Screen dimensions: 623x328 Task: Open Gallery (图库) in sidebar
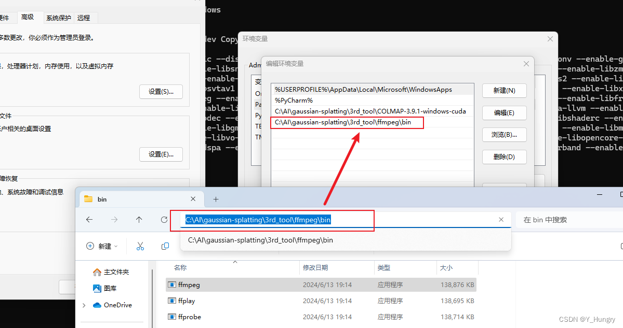pyautogui.click(x=105, y=289)
